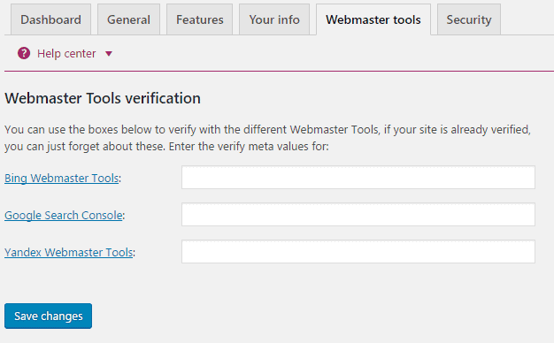Click the Webmaster Tools verification heading
Screen dimensions: 554x343
103,98
